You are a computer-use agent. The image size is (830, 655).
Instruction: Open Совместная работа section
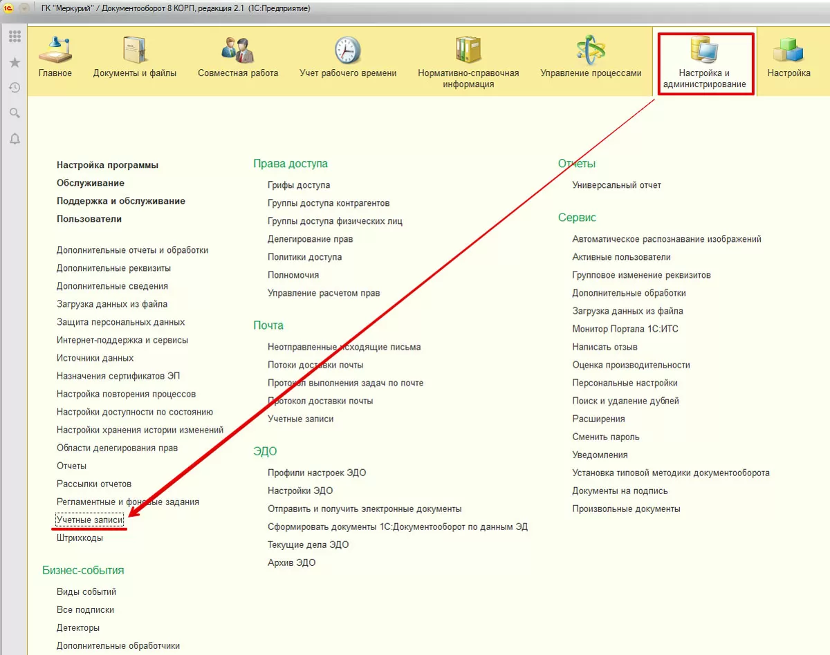coord(238,58)
